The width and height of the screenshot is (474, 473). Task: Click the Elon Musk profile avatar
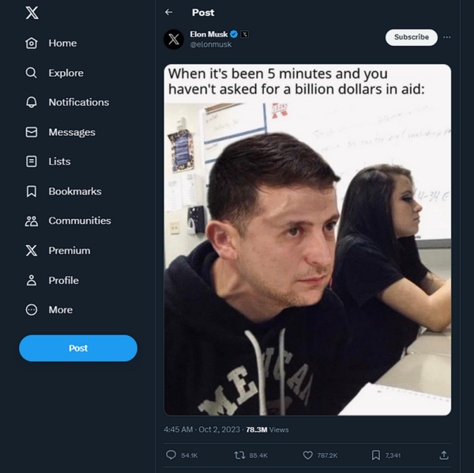point(174,40)
